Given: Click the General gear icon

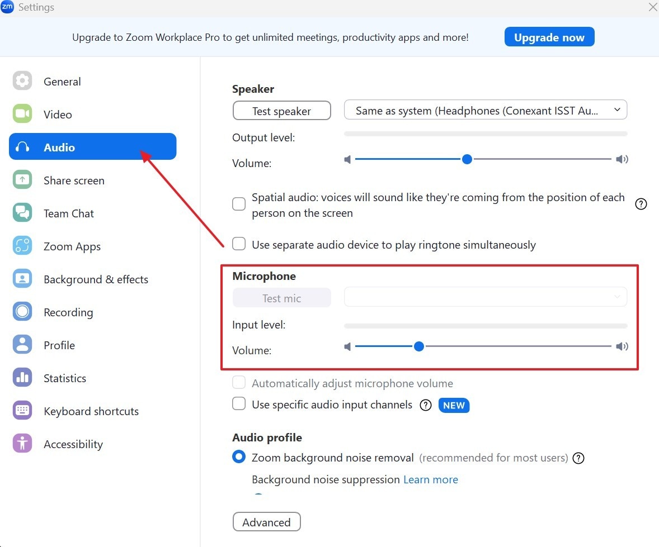Looking at the screenshot, I should click(22, 82).
